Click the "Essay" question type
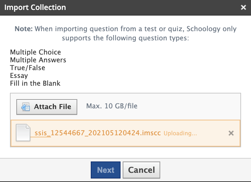 point(19,76)
